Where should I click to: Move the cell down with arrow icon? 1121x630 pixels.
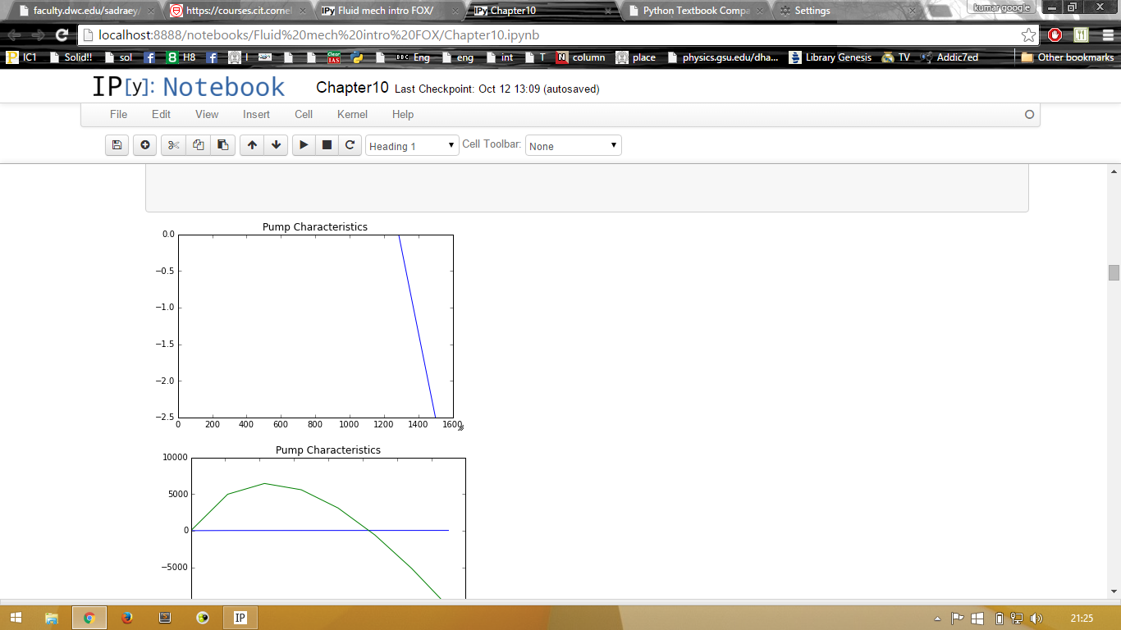click(277, 145)
